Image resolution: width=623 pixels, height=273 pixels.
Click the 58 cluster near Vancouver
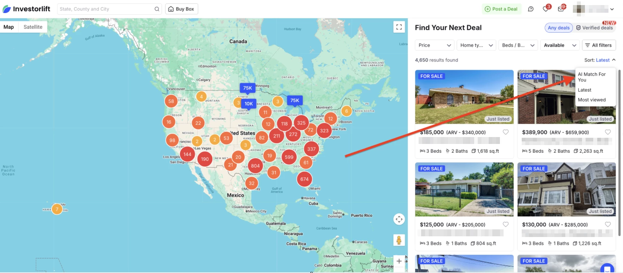pyautogui.click(x=171, y=101)
